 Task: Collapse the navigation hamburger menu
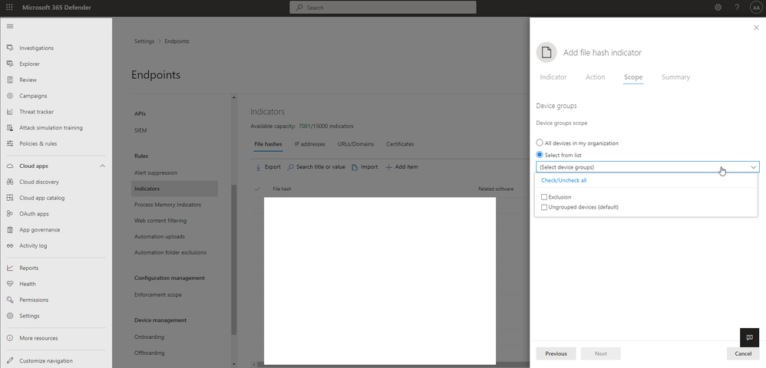pos(10,26)
